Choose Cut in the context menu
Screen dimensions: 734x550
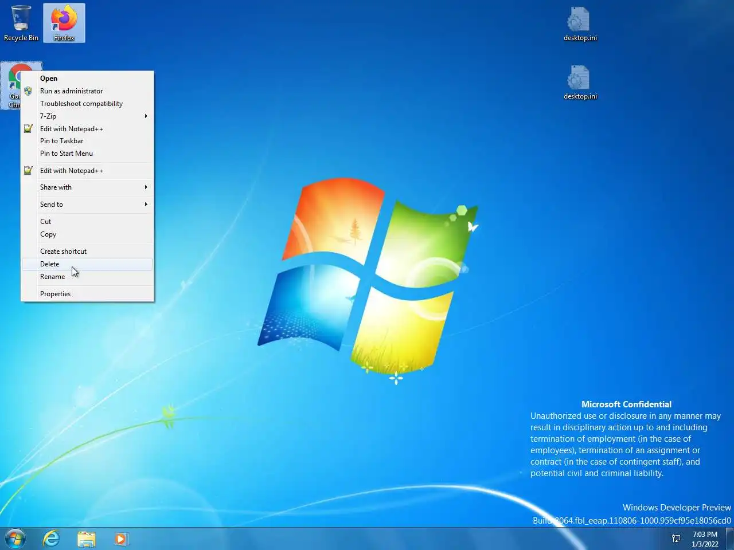[87, 222]
